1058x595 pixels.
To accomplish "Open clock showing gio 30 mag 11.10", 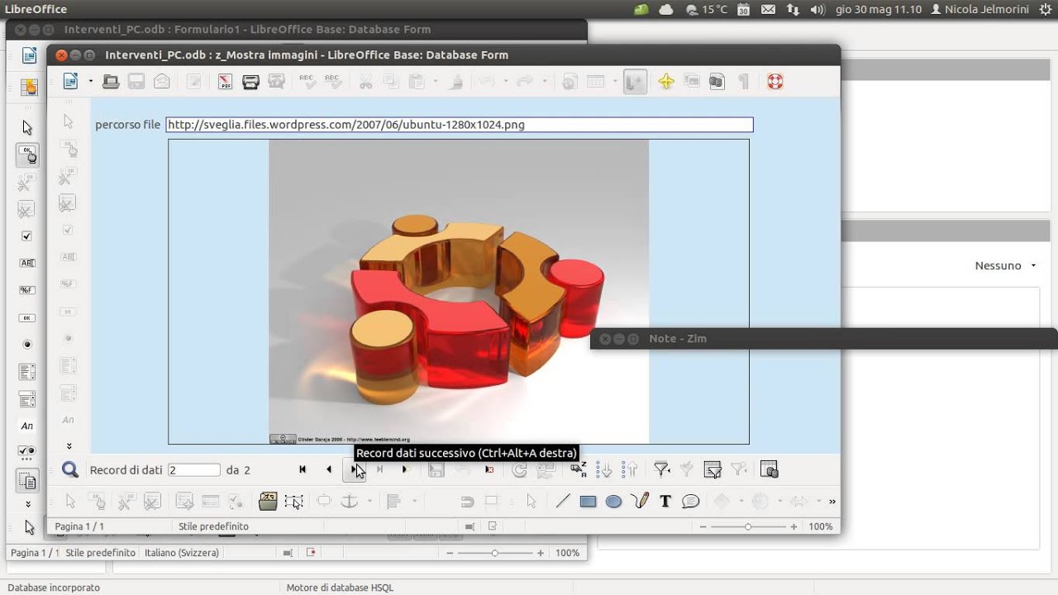I will click(x=878, y=10).
